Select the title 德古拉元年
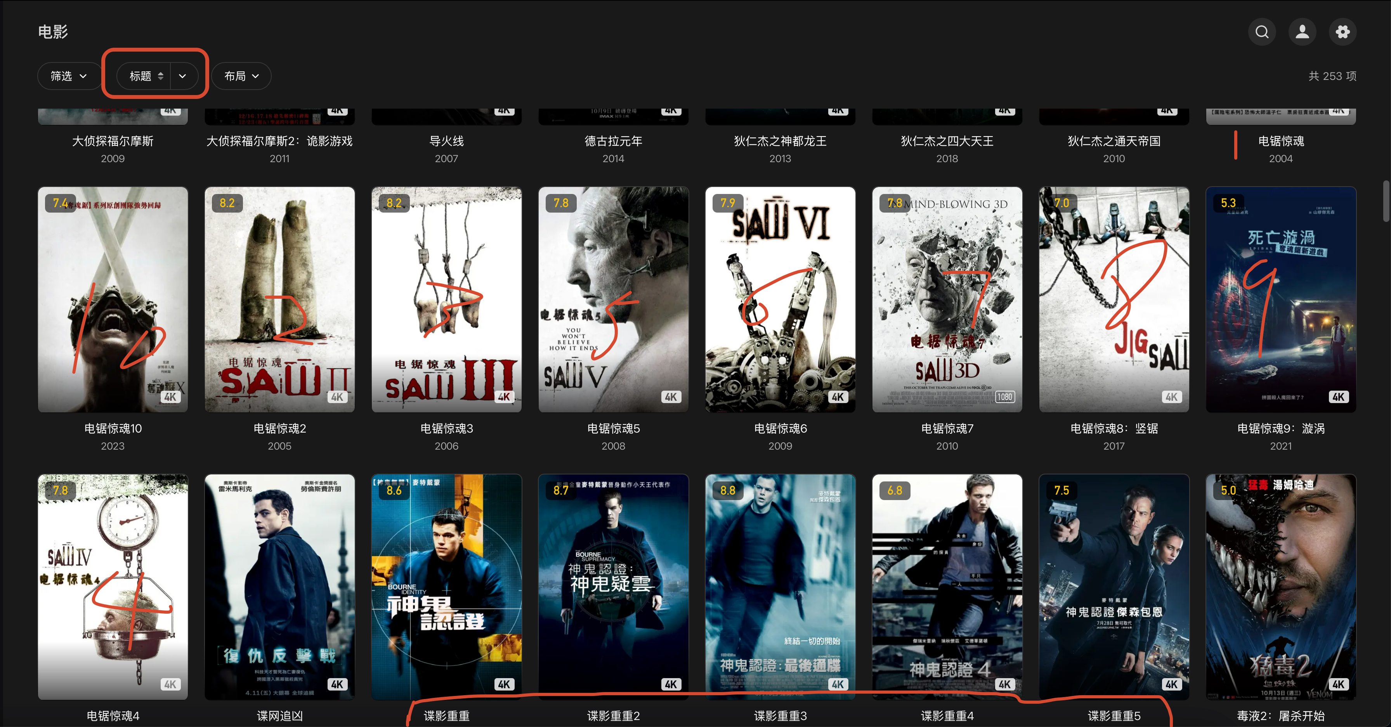The height and width of the screenshot is (727, 1391). [x=614, y=142]
